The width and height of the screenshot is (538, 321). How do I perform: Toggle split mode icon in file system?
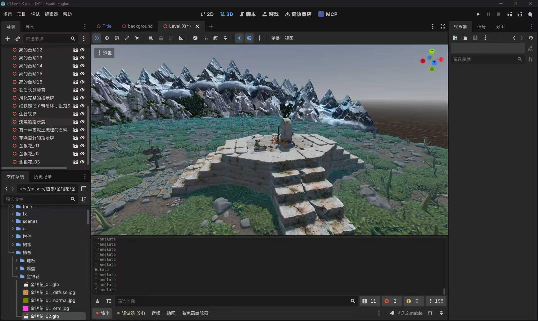84,189
